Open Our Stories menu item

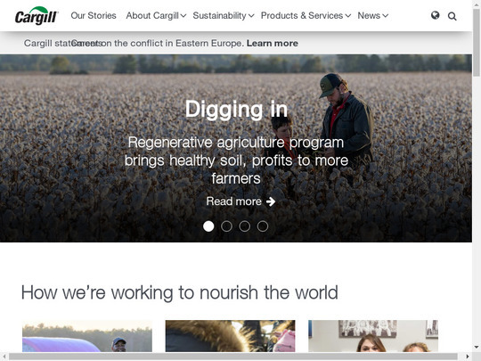(94, 16)
